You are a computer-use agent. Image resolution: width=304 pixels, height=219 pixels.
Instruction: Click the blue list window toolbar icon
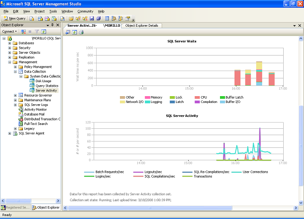click(107, 18)
